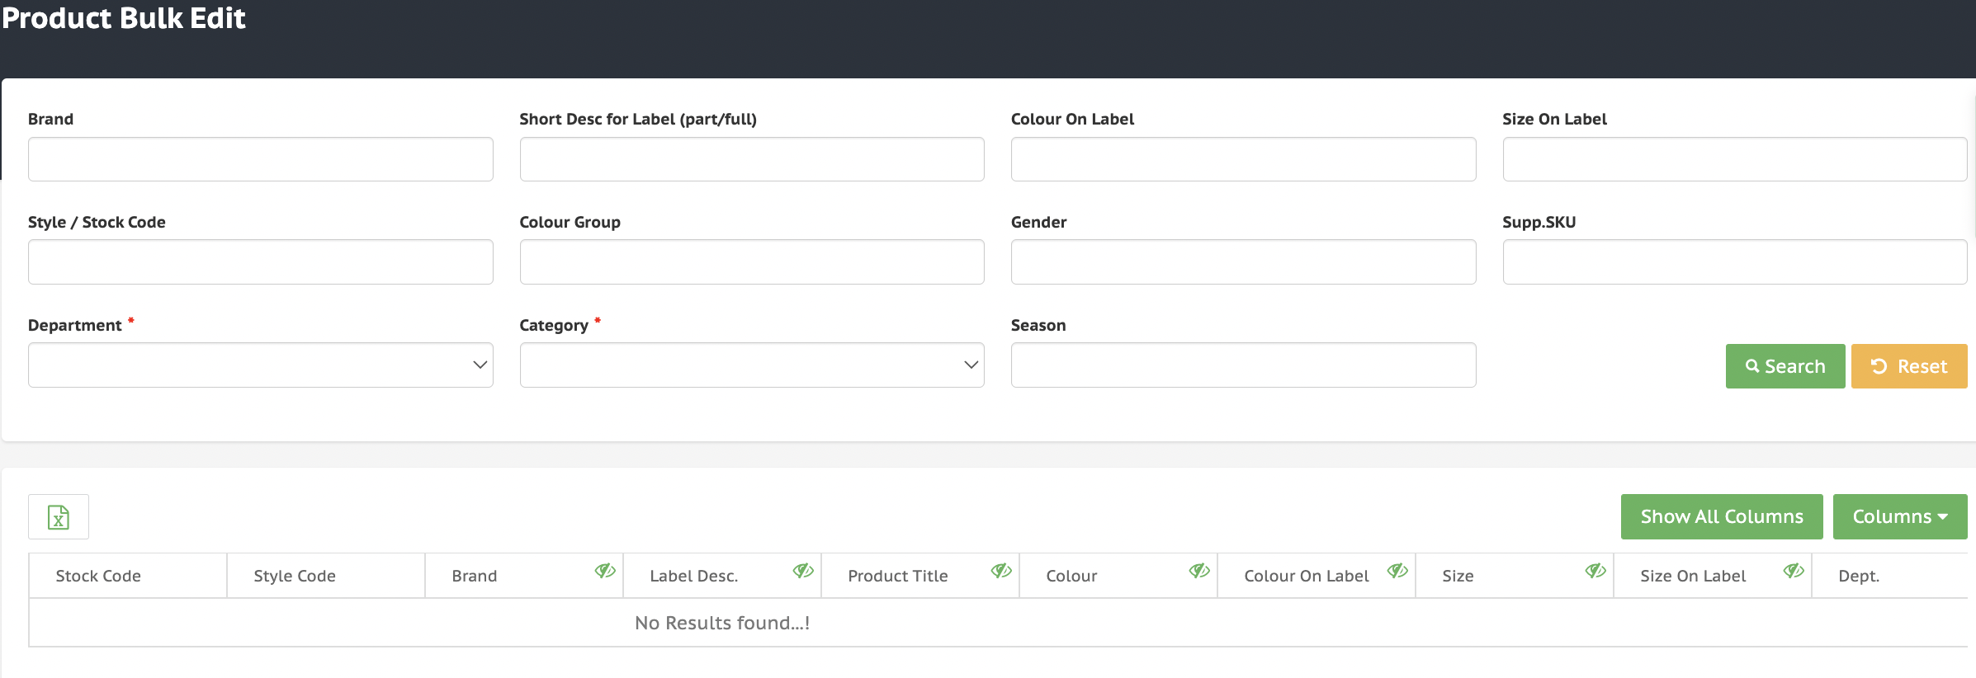Screen dimensions: 1976x678
Task: Click the Reset button
Action: pos(1909,366)
